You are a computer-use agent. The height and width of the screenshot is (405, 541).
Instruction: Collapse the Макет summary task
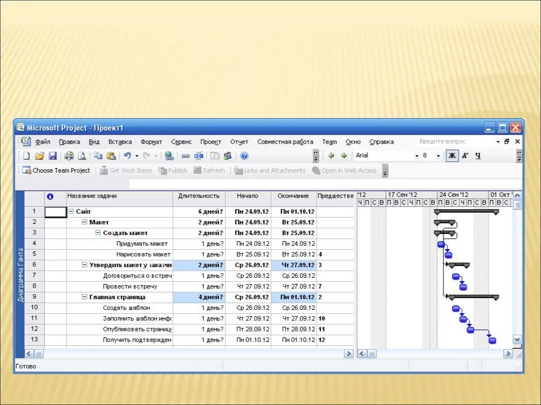pyautogui.click(x=85, y=222)
